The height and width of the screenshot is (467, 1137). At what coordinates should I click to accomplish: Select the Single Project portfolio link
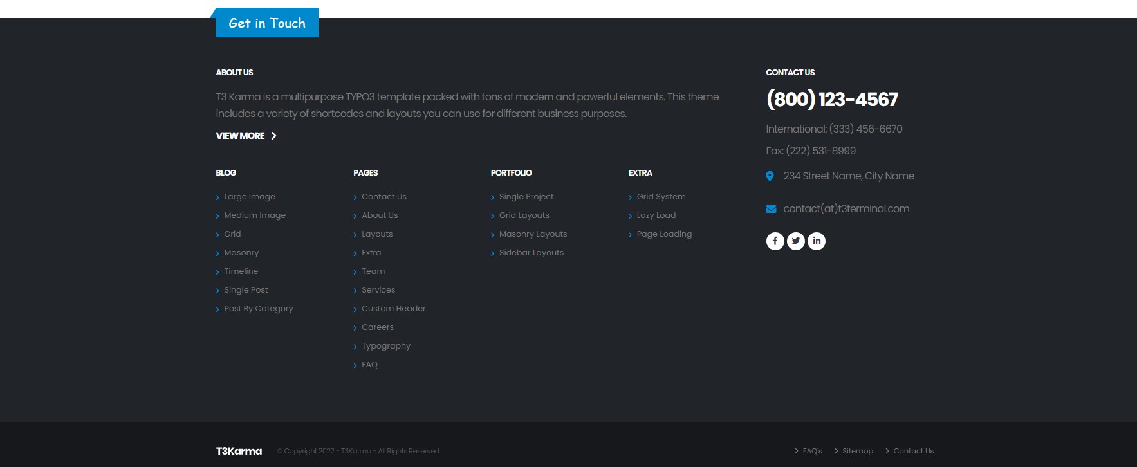526,197
